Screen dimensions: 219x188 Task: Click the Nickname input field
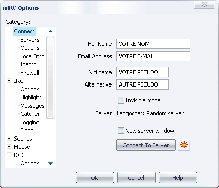click(x=142, y=72)
